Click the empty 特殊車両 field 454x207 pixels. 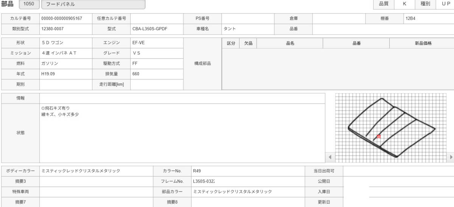(96, 192)
